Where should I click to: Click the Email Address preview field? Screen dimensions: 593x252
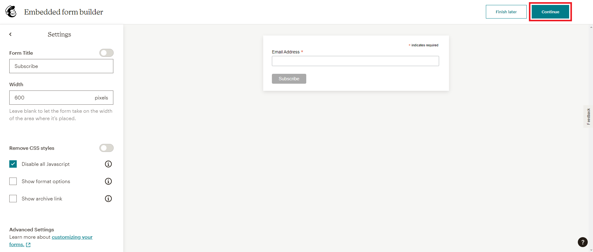[x=355, y=61]
